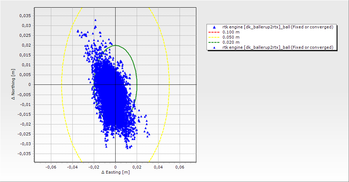
Task: Click the yellow dashed 0.050 m line sample
Action: [x=214, y=37]
